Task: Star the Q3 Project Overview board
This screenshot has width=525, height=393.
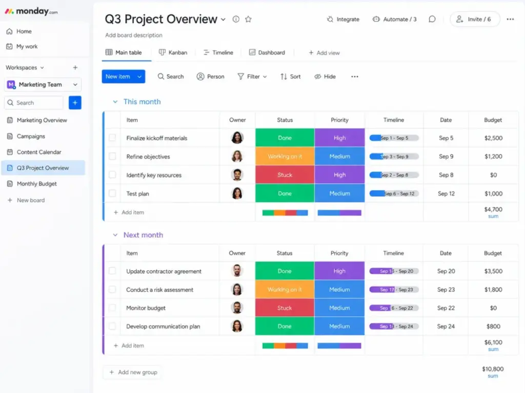Action: [248, 19]
